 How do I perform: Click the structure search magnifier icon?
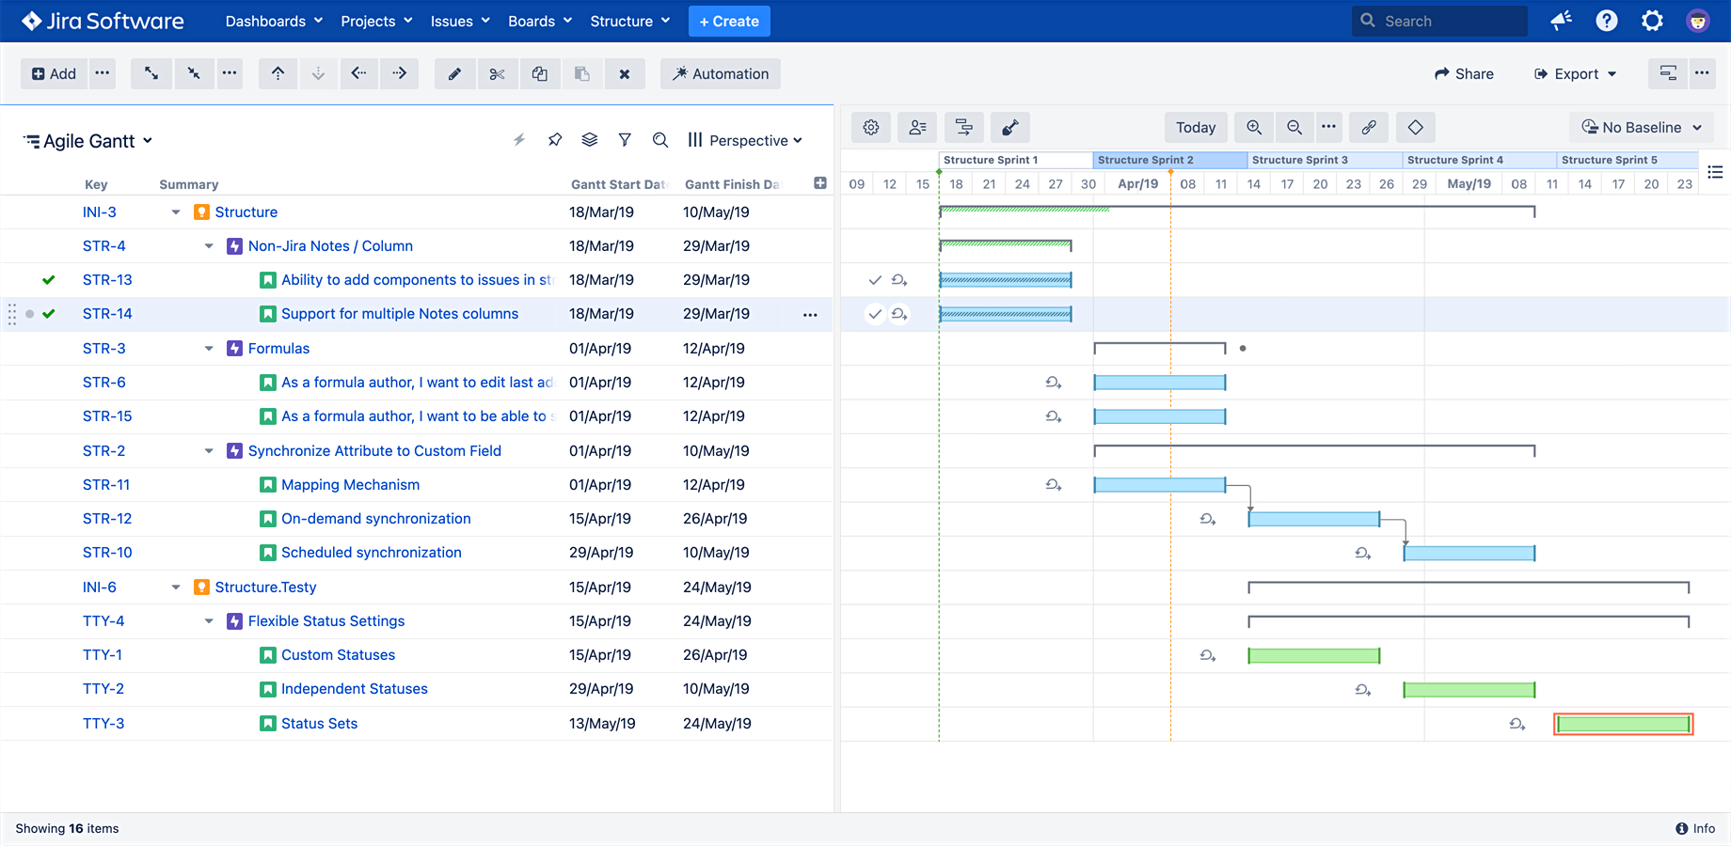(x=660, y=140)
